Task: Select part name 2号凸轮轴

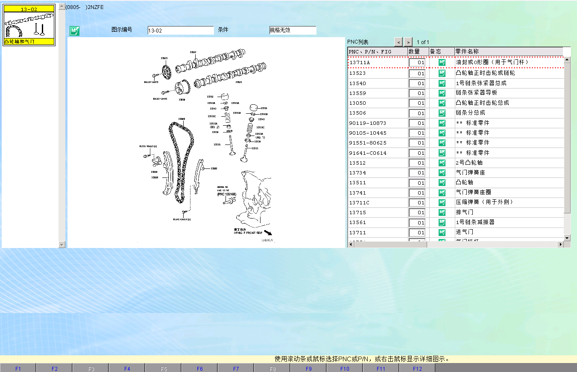Action: click(469, 163)
